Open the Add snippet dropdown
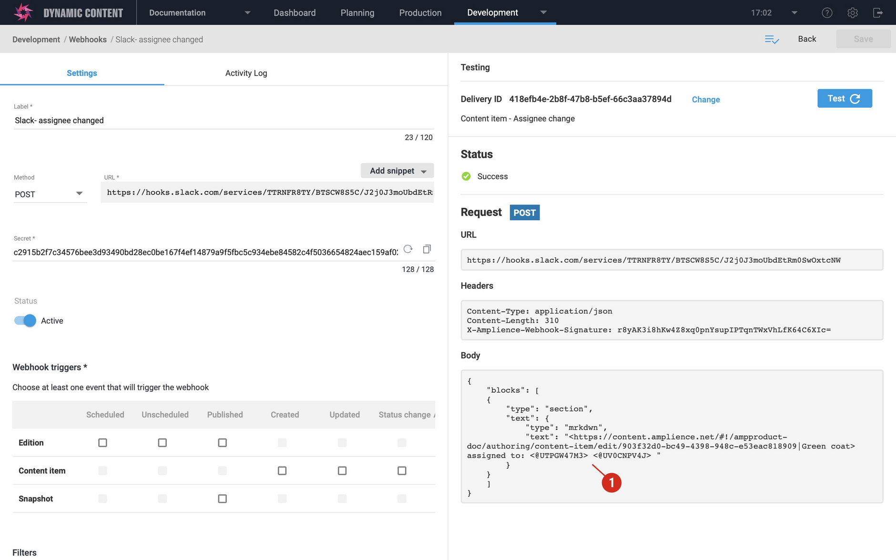The image size is (896, 560). point(397,171)
